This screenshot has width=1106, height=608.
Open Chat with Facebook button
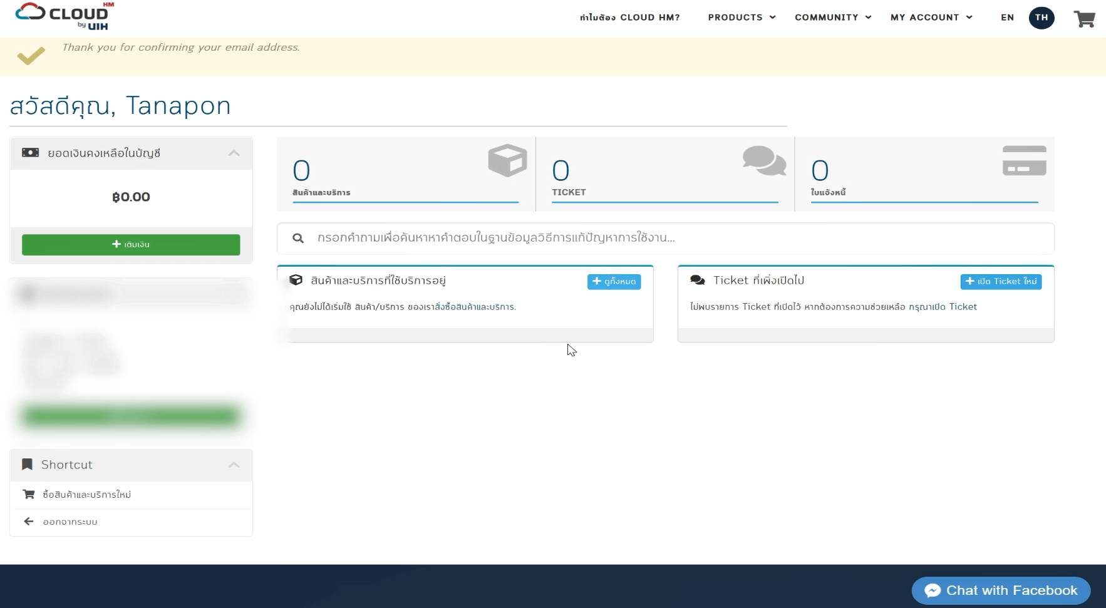(x=1001, y=590)
